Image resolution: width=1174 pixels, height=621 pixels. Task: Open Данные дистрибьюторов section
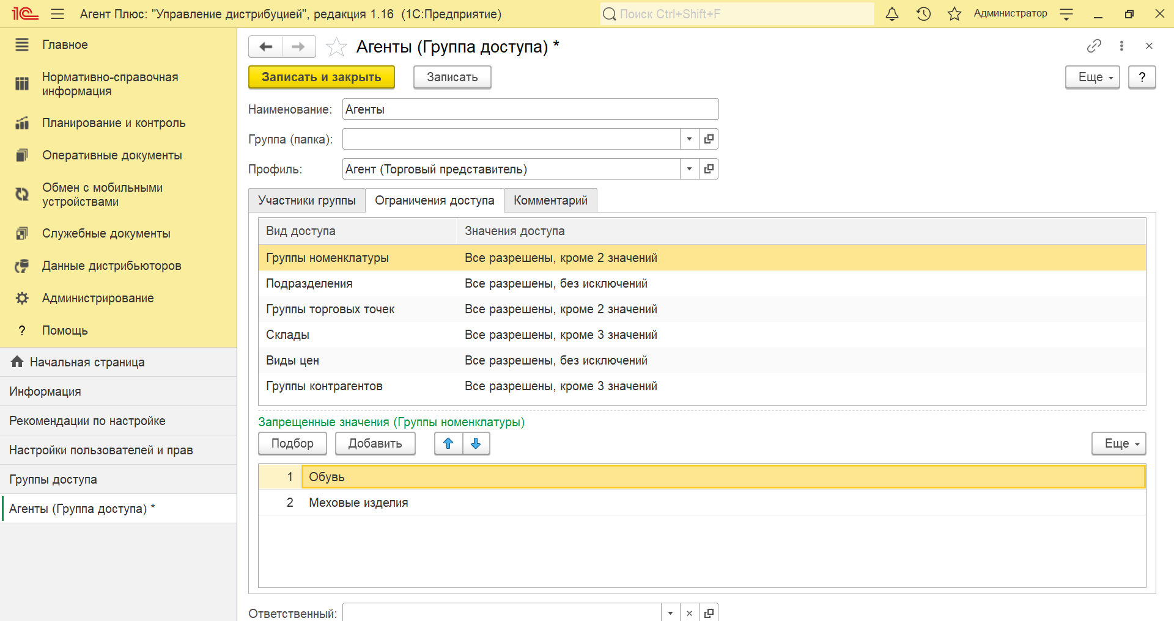[x=118, y=266]
